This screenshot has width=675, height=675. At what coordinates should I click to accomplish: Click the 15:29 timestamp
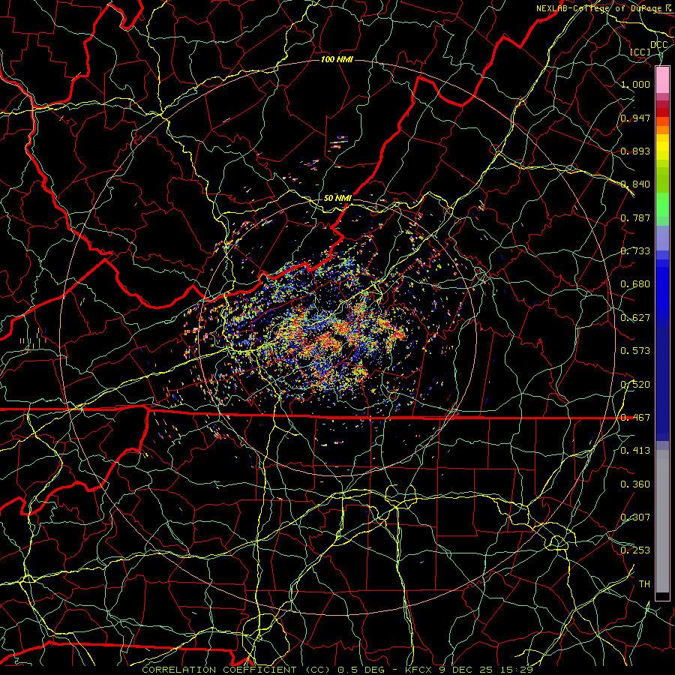[x=516, y=670]
